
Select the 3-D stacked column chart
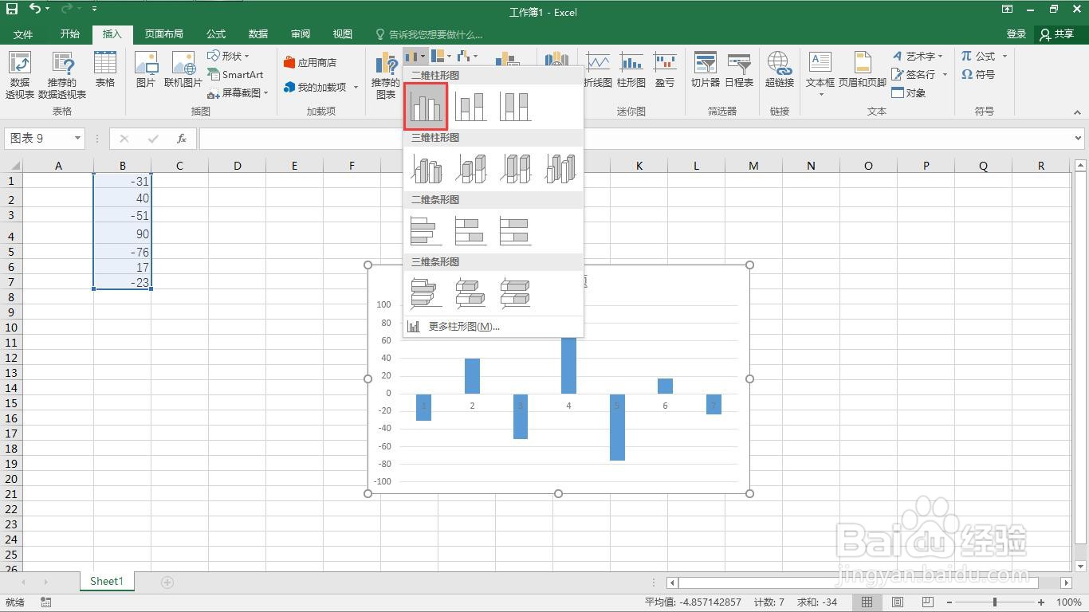click(x=470, y=168)
